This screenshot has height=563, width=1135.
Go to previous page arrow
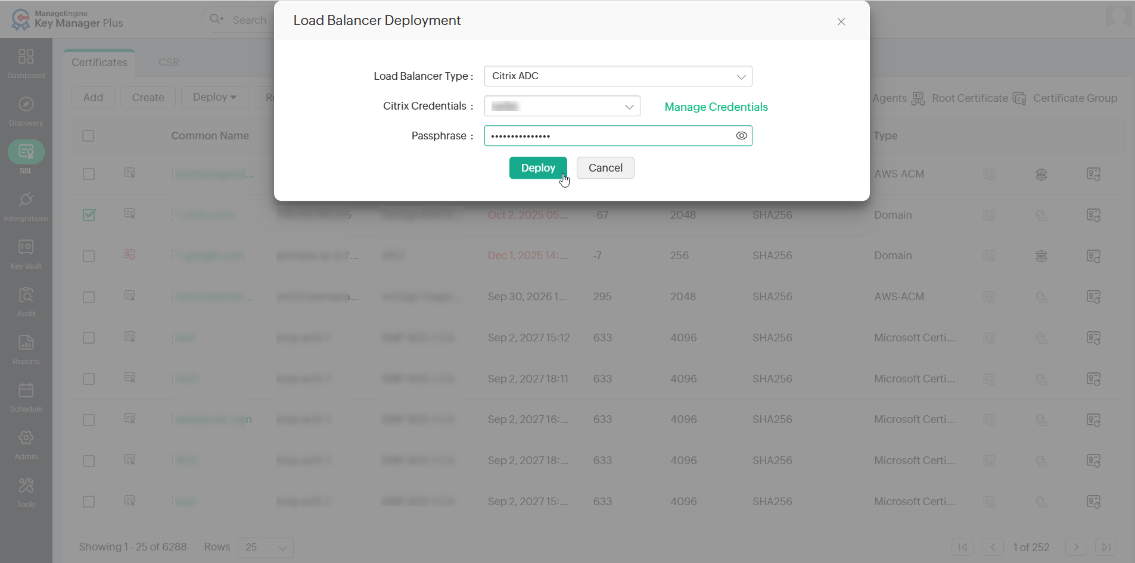click(x=993, y=547)
